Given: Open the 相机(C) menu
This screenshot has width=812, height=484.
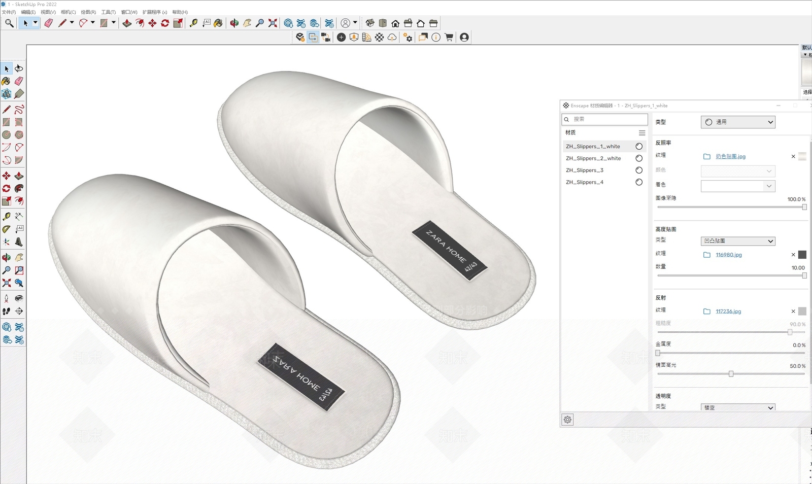Looking at the screenshot, I should (68, 12).
